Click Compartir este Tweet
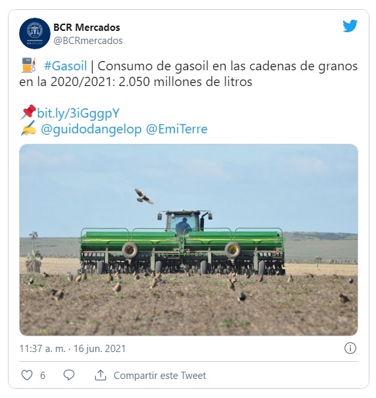The image size is (376, 398). click(160, 376)
